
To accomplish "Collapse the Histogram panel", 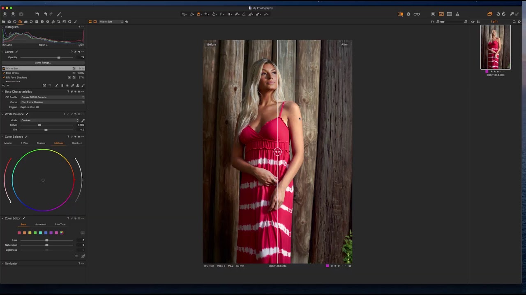I will 2,27.
